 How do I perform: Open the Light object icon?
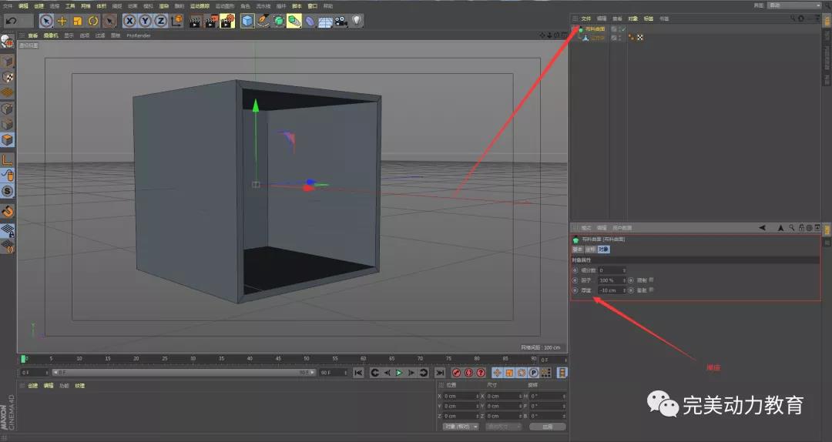click(x=357, y=21)
